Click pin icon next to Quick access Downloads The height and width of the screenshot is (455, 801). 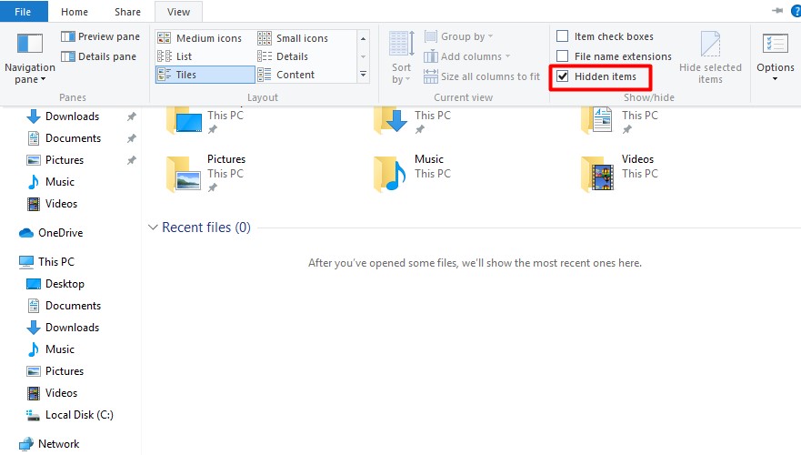pyautogui.click(x=131, y=116)
